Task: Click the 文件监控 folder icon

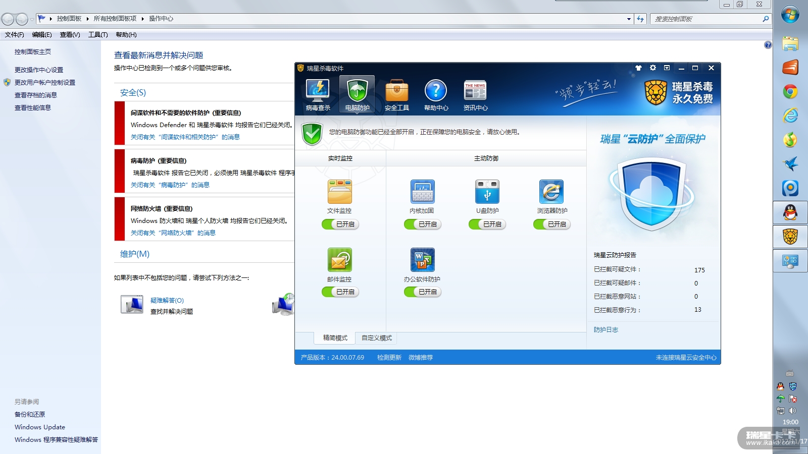Action: [x=339, y=192]
